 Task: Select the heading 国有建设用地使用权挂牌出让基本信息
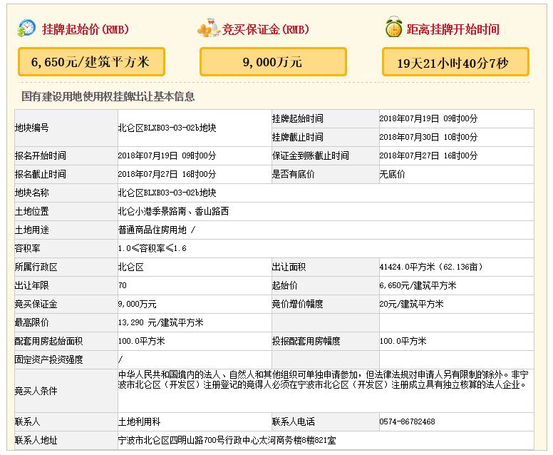tap(108, 96)
